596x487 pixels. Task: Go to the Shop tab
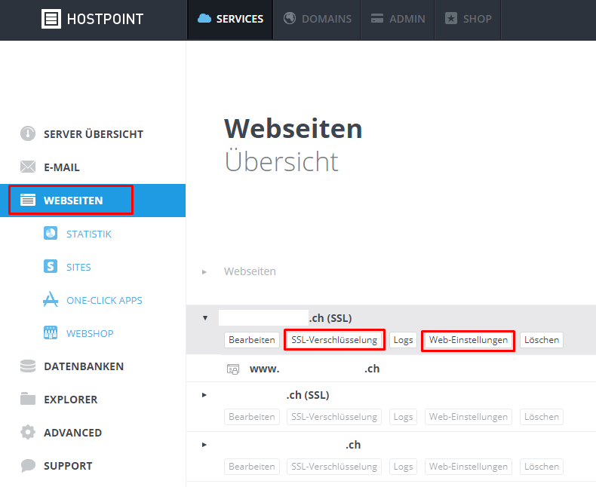click(468, 20)
